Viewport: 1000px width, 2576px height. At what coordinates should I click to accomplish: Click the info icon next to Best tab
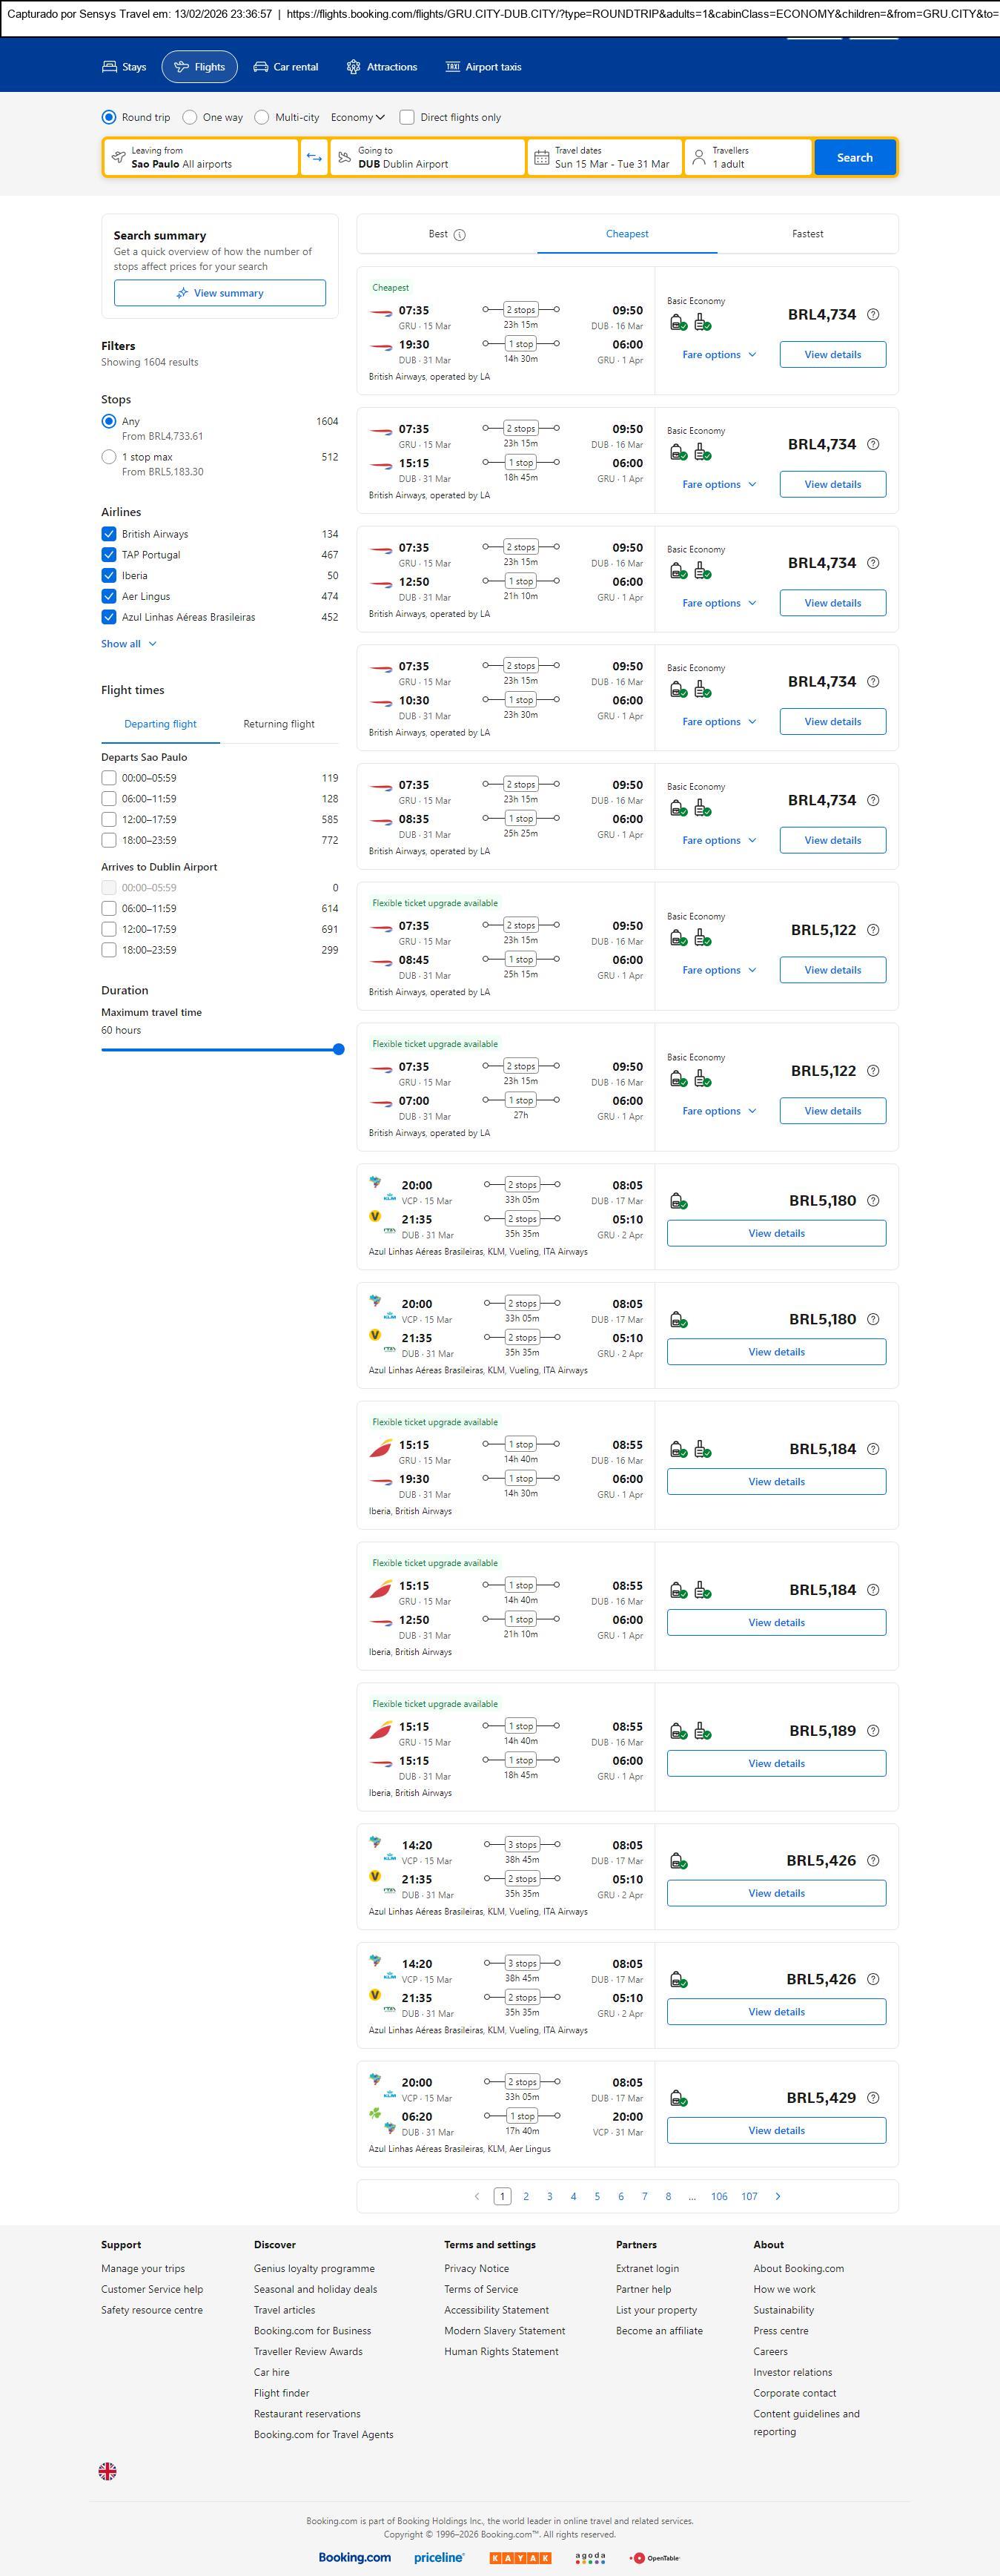(x=460, y=235)
